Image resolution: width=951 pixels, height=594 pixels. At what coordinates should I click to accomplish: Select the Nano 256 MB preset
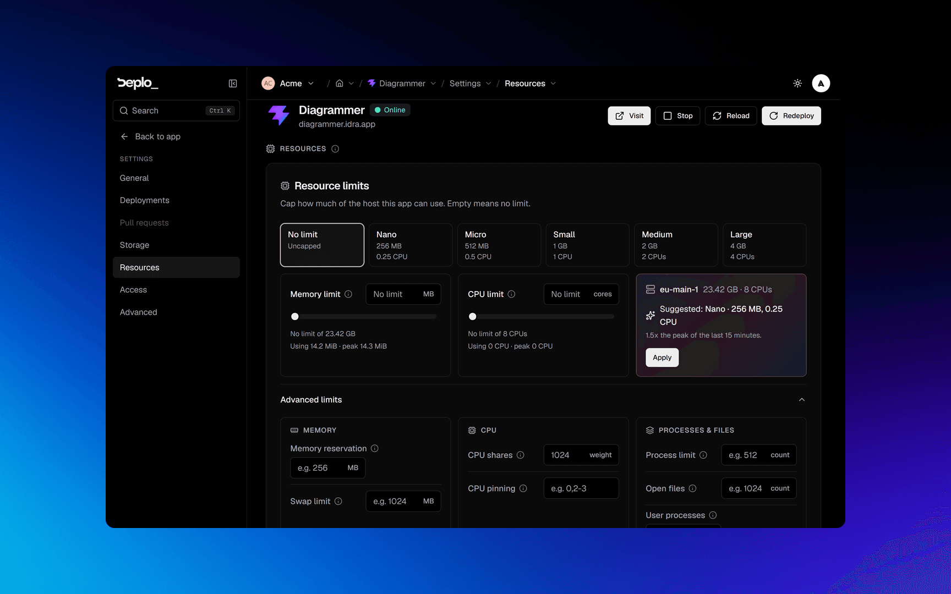[x=411, y=245]
